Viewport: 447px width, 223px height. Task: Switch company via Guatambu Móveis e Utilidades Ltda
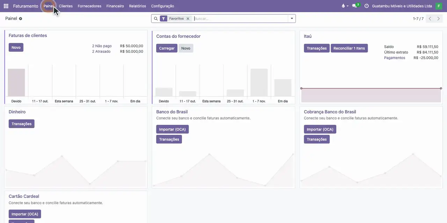tap(402, 6)
